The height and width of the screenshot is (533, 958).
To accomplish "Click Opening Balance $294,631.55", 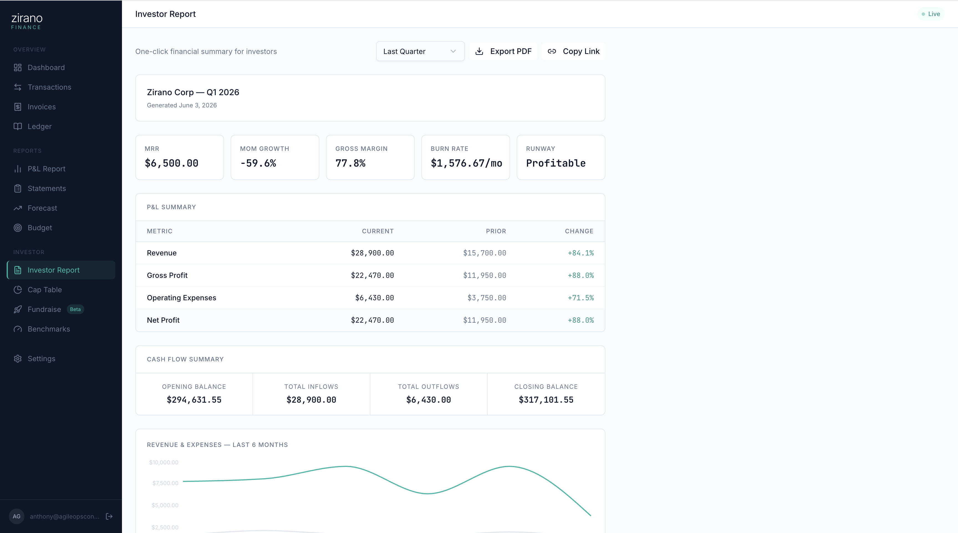I will click(x=194, y=400).
